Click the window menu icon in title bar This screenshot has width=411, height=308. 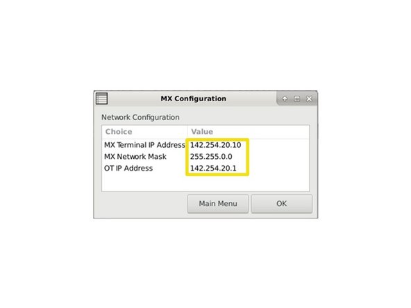coord(101,99)
